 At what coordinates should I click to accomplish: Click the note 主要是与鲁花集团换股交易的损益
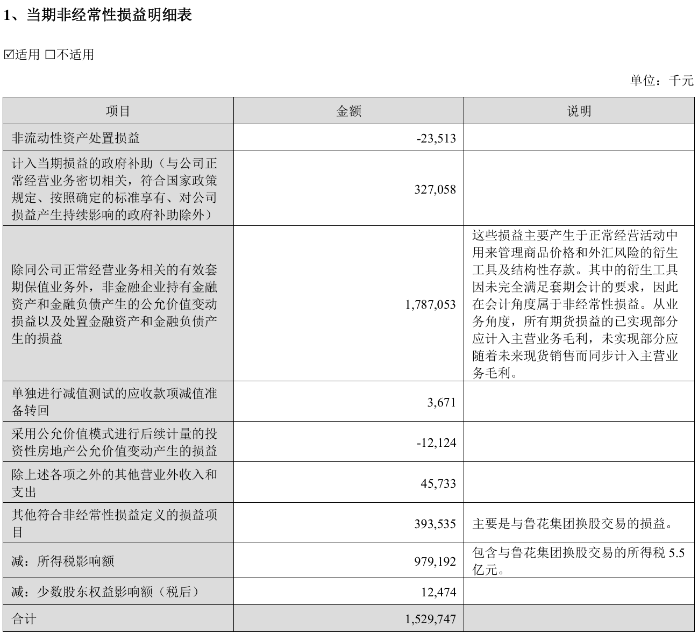coord(573,523)
